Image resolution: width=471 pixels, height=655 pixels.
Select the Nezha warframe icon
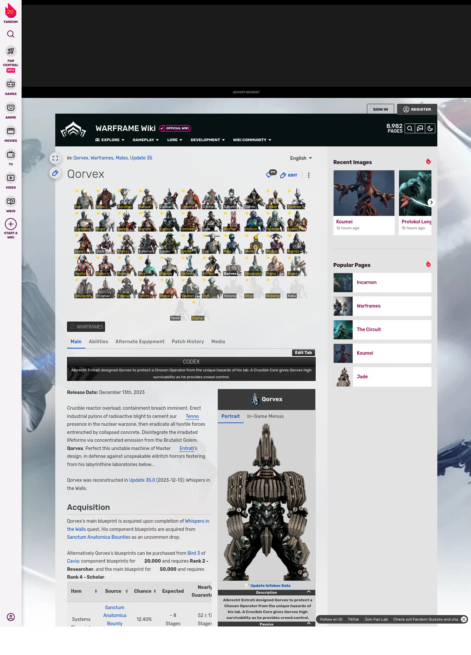[x=84, y=266]
